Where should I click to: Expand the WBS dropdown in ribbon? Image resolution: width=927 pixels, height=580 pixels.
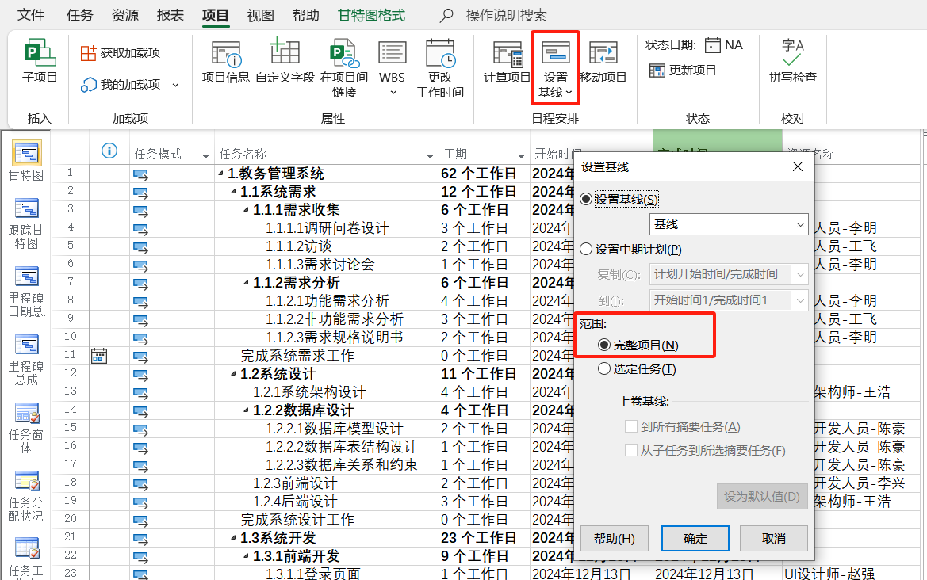pos(393,93)
